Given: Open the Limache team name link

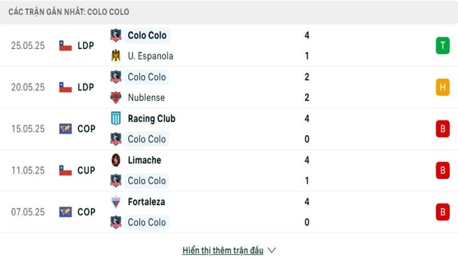Looking at the screenshot, I should click(144, 160).
